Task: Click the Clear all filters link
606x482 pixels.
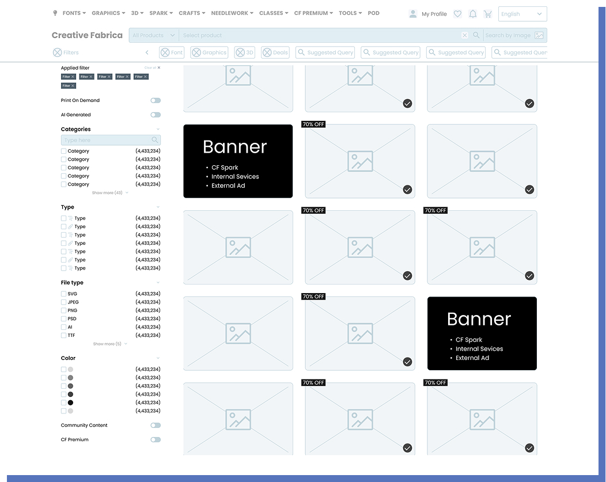Action: (x=149, y=67)
